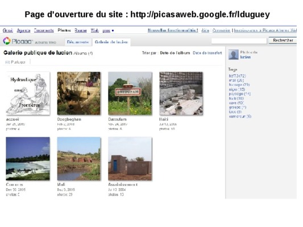
Task: Click the Partager share icon
Action: tap(7, 62)
